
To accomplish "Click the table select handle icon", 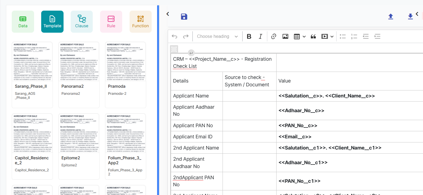I will pos(174,49).
